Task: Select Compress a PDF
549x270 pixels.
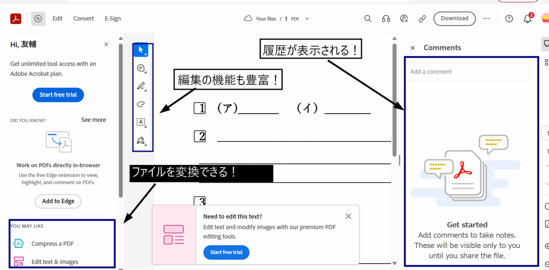Action: 53,244
